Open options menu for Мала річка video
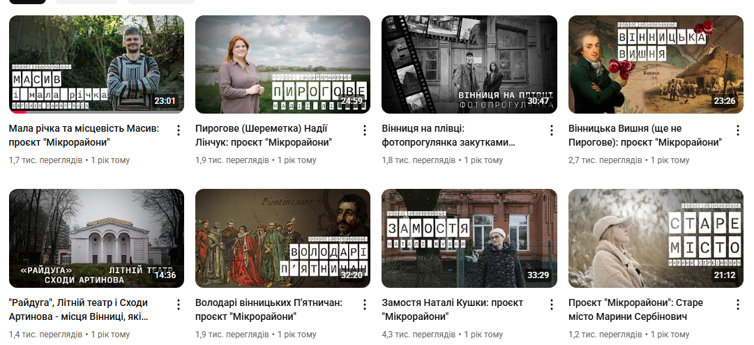Image resolution: width=754 pixels, height=345 pixels. coord(179,130)
